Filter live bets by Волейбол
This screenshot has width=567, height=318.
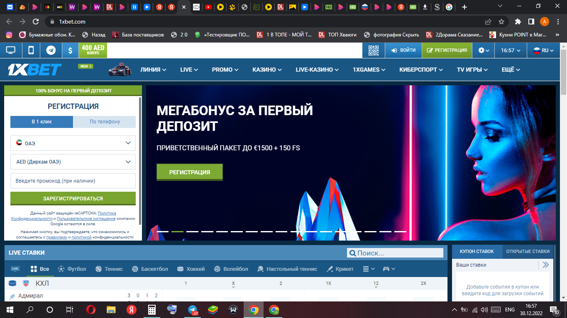[231, 269]
